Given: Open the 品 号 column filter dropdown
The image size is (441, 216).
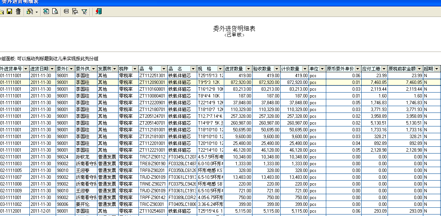Looking at the screenshot, I should click(x=164, y=69).
